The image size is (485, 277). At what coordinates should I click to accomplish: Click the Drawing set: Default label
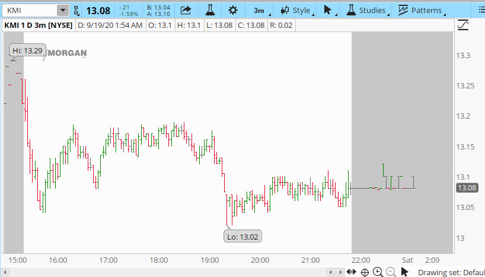pos(451,272)
